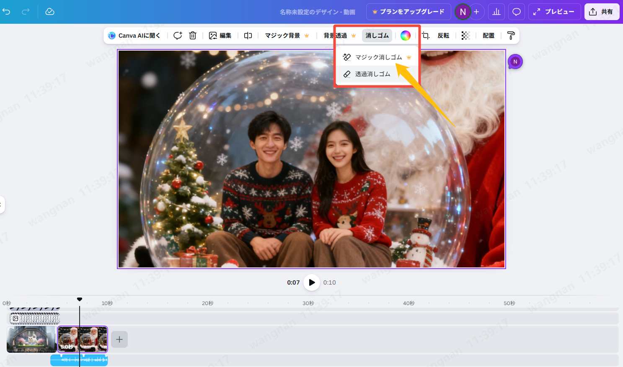Open the 配置 (Position) options
Image resolution: width=623 pixels, height=367 pixels.
click(488, 36)
